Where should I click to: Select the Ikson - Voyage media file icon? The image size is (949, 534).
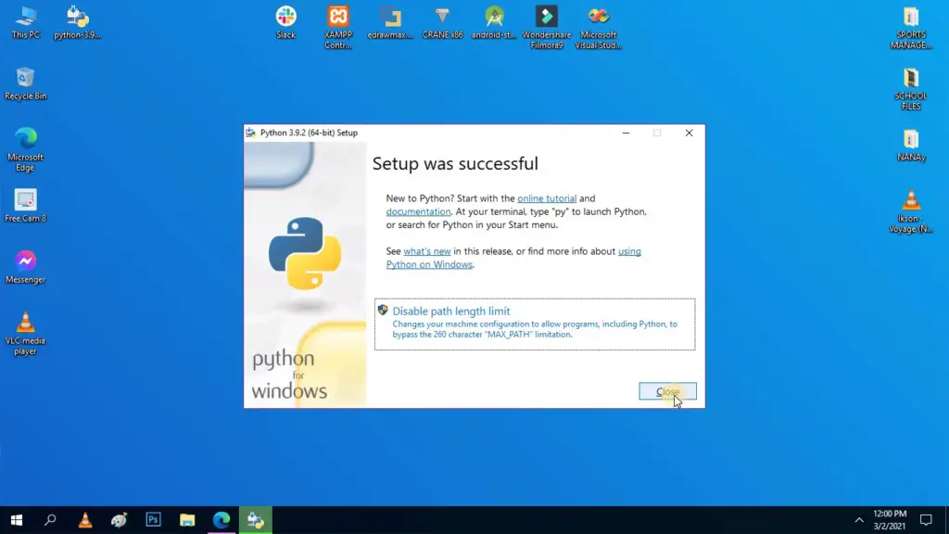[x=911, y=210]
